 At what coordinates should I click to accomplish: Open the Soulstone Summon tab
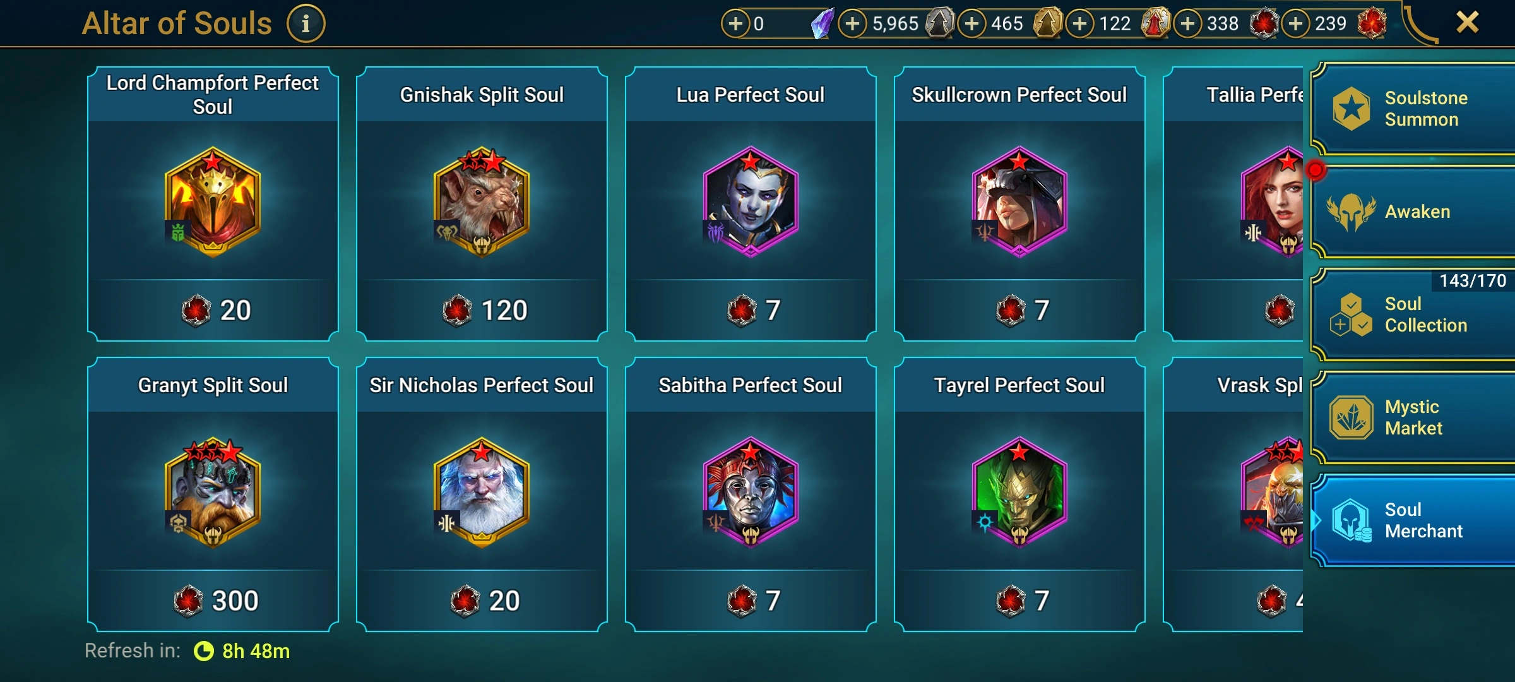tap(1413, 109)
